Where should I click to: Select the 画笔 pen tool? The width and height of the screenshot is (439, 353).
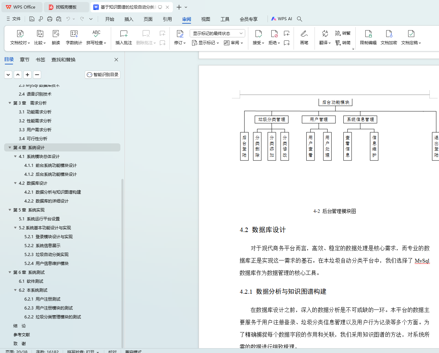pyautogui.click(x=304, y=37)
